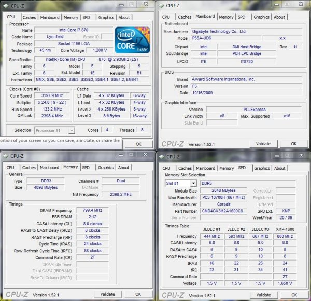This screenshot has height=301, width=311.
Task: Click CPU-Z title icon in top-left window
Action: 6,6
